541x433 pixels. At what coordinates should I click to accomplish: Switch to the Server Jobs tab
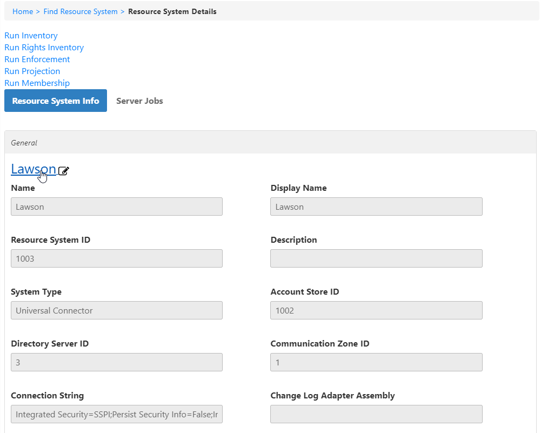pos(139,101)
